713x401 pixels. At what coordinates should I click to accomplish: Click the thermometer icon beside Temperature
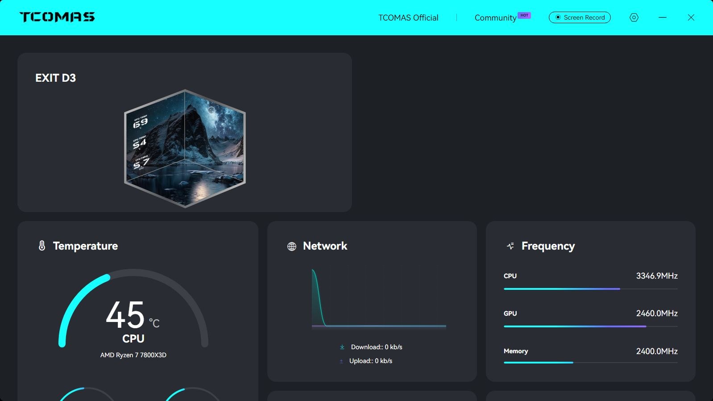coord(42,246)
